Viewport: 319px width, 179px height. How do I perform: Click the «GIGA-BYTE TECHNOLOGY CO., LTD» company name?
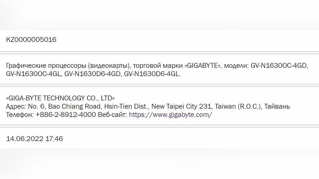pos(61,98)
